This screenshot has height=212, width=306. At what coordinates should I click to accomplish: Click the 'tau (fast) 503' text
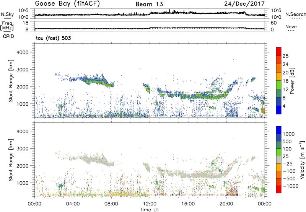[x=54, y=38]
